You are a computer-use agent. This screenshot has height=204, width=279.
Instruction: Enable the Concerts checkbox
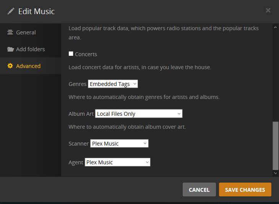pyautogui.click(x=71, y=54)
